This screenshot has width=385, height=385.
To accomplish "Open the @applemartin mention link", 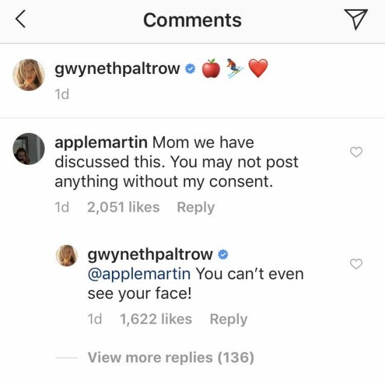I will [x=140, y=274].
